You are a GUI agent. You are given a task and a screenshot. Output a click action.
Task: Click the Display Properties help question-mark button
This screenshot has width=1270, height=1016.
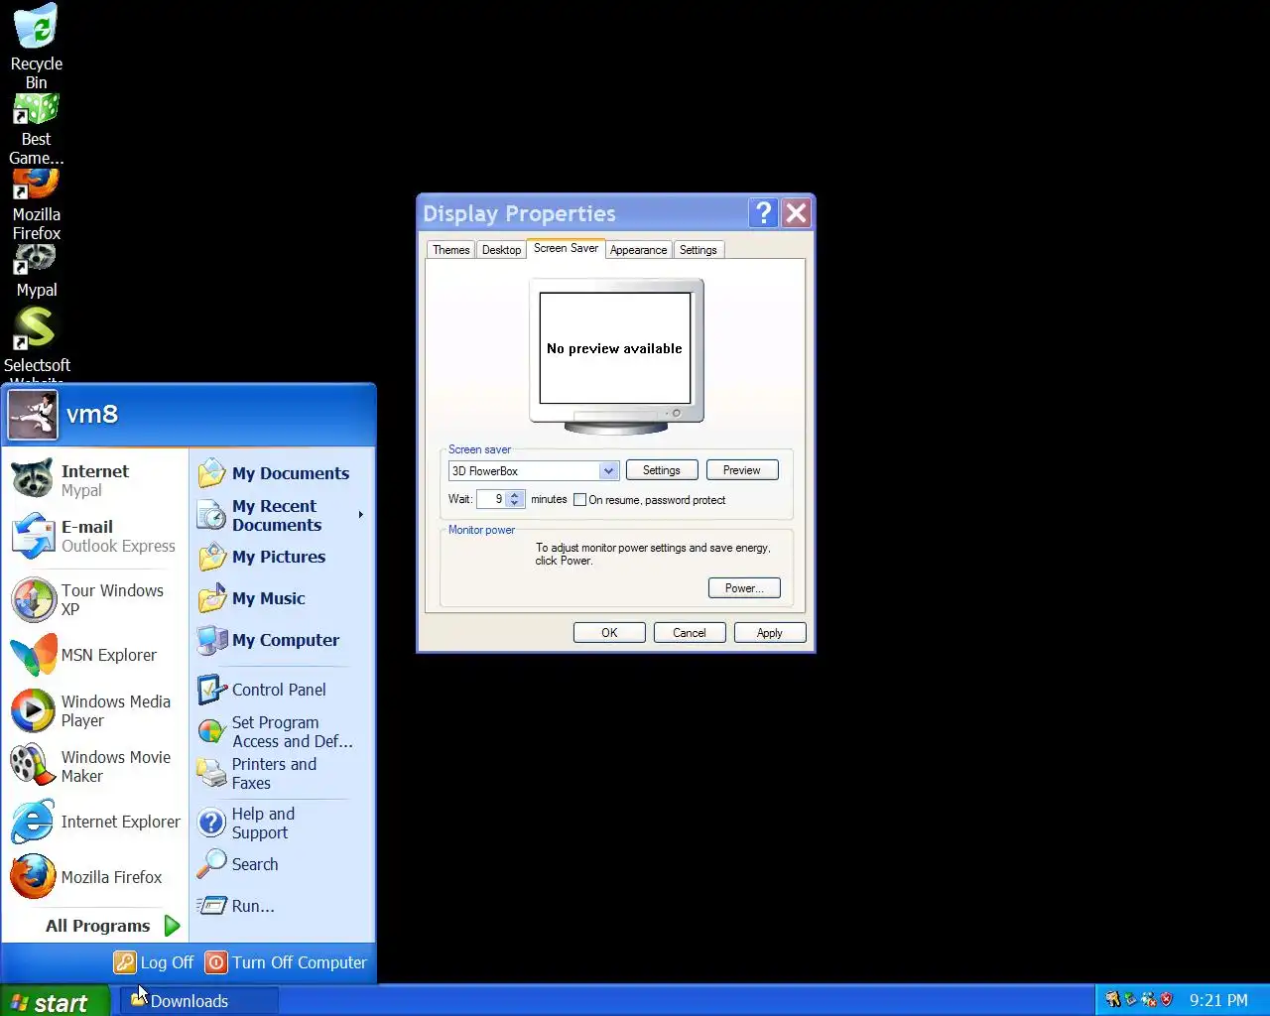coord(763,212)
